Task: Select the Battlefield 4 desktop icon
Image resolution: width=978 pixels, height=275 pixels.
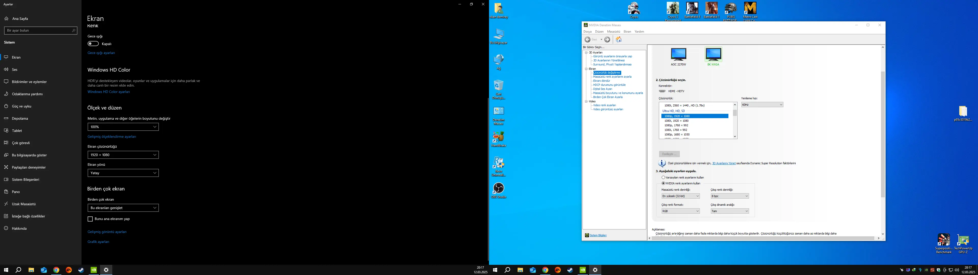Action: (x=692, y=10)
